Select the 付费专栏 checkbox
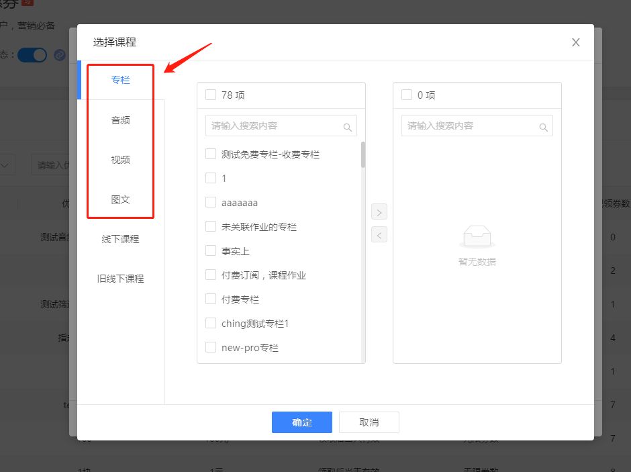Image resolution: width=631 pixels, height=472 pixels. pyautogui.click(x=211, y=299)
